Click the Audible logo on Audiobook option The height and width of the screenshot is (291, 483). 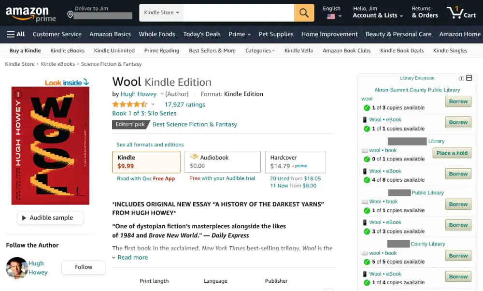click(x=194, y=157)
